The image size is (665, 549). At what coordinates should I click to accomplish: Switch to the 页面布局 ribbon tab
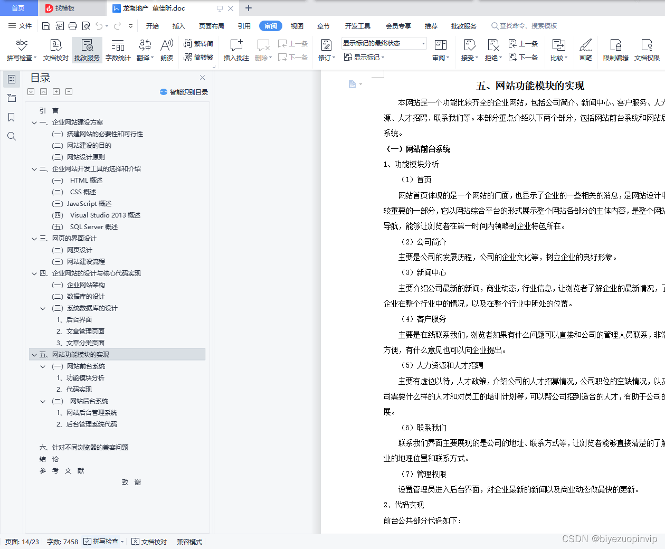click(211, 25)
